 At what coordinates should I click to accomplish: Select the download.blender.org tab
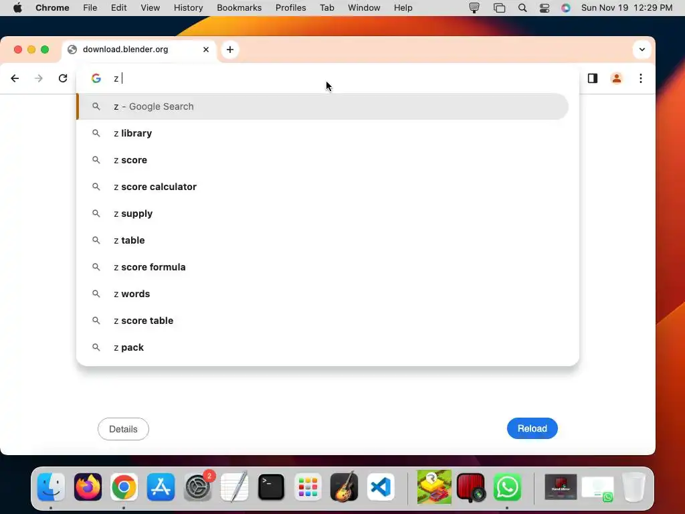coord(139,50)
